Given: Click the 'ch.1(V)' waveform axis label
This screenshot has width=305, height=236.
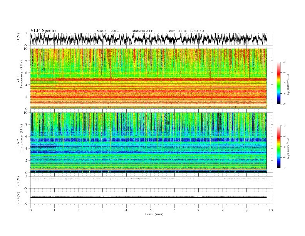Looking at the screenshot, I should (x=18, y=39).
